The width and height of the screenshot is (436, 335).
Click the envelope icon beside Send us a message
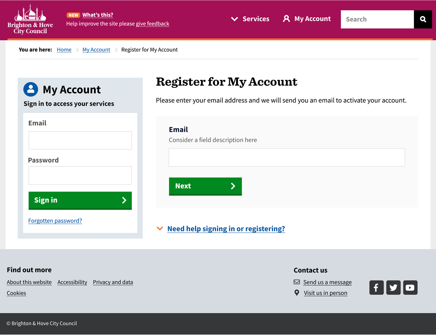point(297,282)
